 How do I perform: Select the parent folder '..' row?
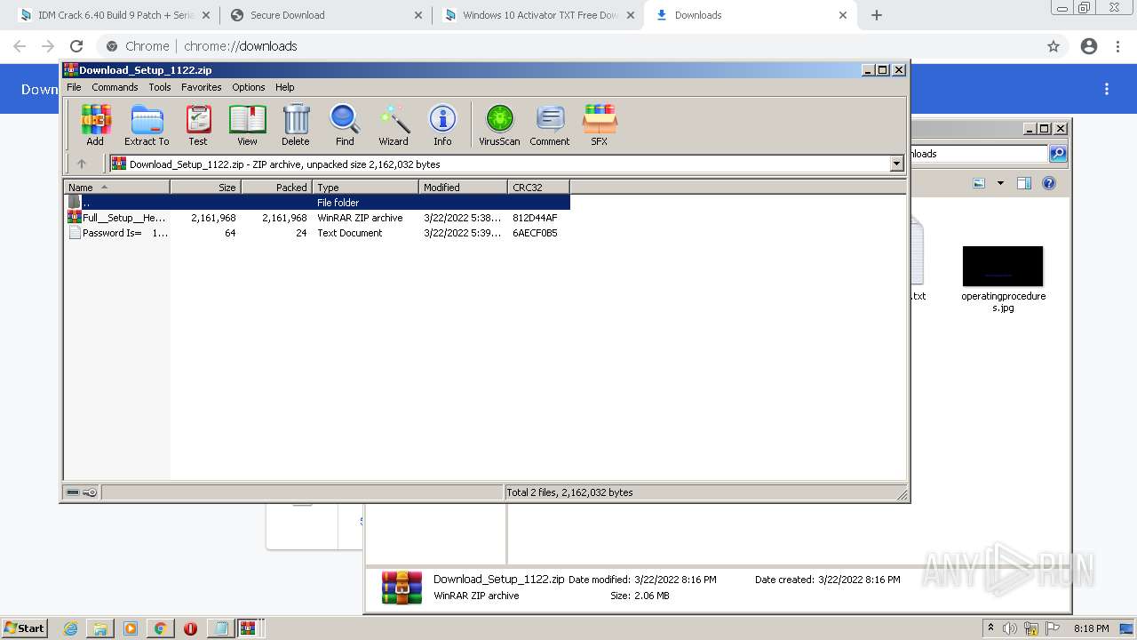(x=317, y=203)
